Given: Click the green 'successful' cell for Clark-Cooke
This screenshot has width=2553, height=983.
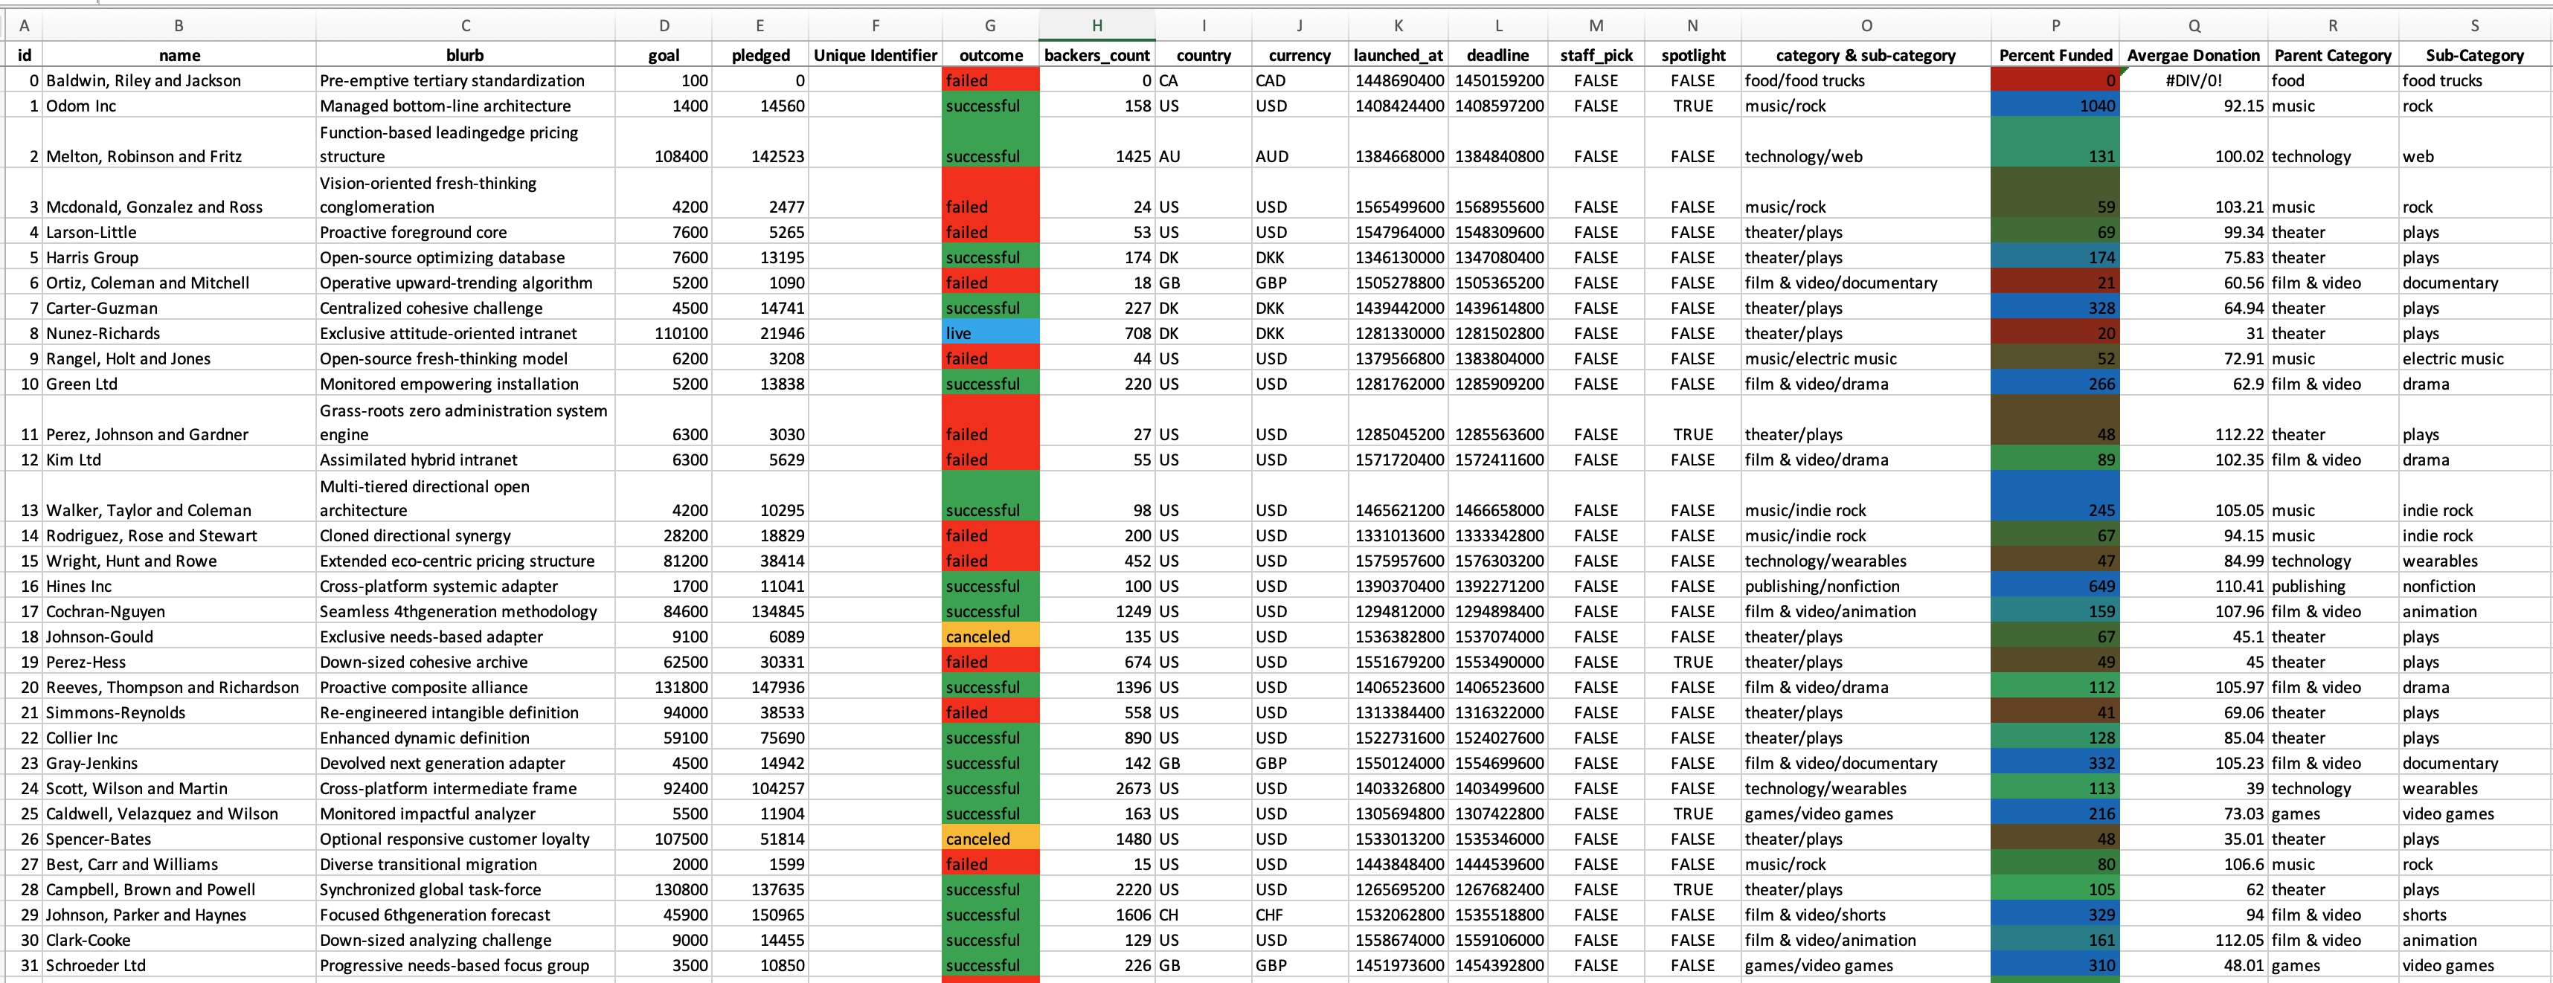Looking at the screenshot, I should point(989,939).
